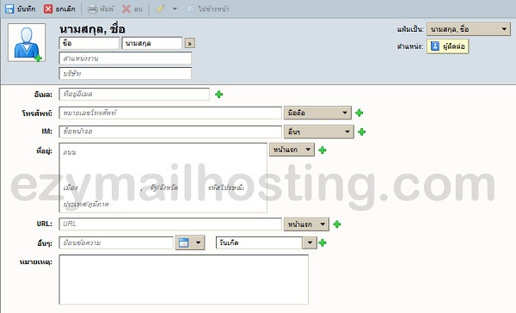Click the URL input field
This screenshot has width=516, height=313.
coord(170,224)
